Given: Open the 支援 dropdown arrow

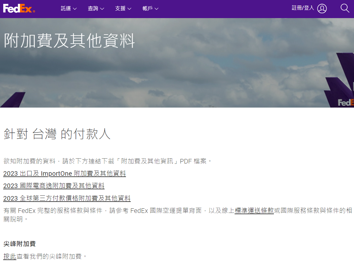Looking at the screenshot, I should pyautogui.click(x=130, y=9).
